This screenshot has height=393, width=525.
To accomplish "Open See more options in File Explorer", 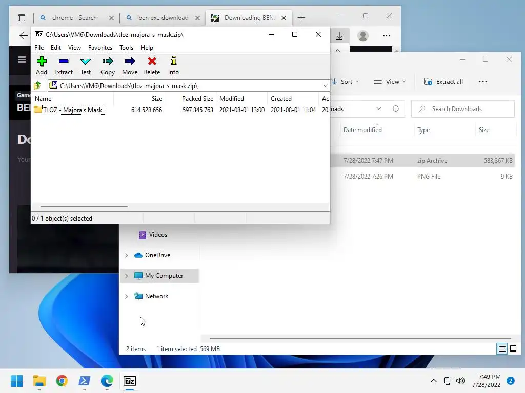I will point(483,82).
